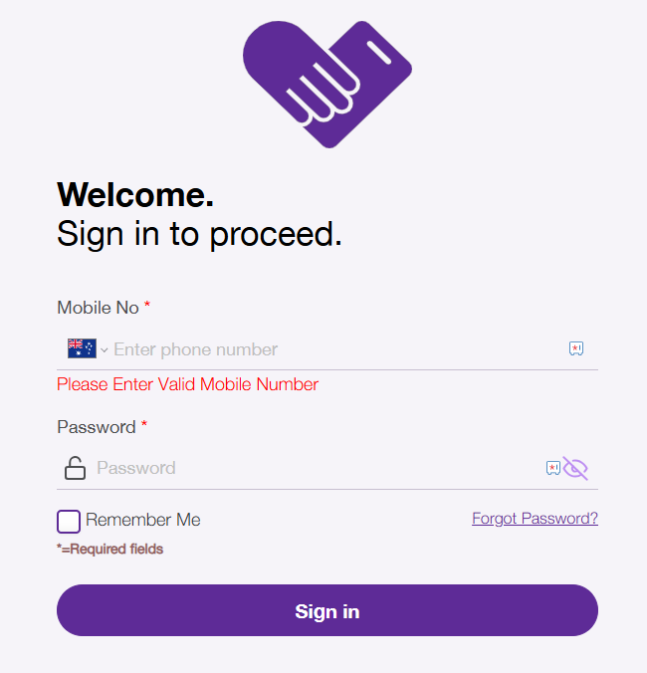Expand the country code dropdown chevron
This screenshot has width=647, height=673.
pyautogui.click(x=105, y=350)
